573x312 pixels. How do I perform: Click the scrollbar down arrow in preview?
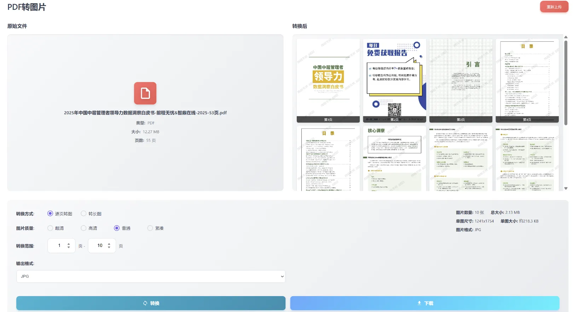point(566,188)
